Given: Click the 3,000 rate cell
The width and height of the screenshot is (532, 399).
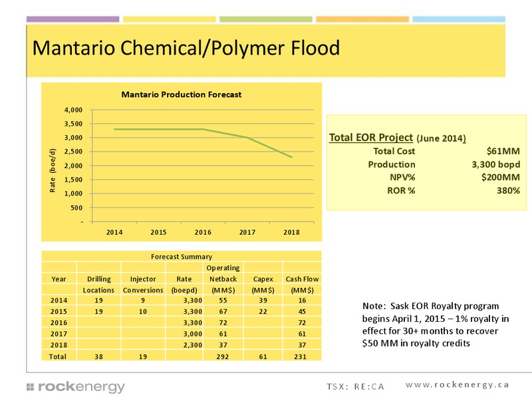Looking at the screenshot, I should pos(192,334).
